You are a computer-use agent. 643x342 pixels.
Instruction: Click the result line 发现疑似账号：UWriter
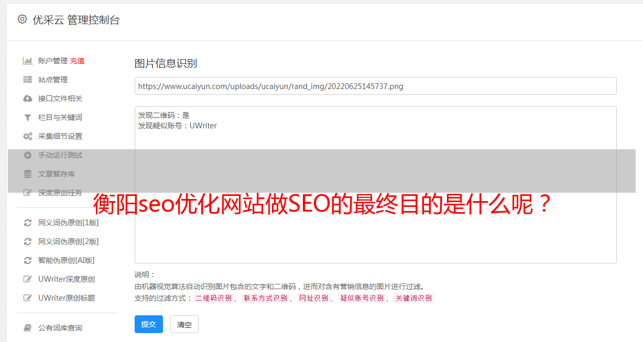177,126
